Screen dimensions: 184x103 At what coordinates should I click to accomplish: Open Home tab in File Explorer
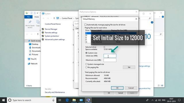pyautogui.click(x=37, y=17)
